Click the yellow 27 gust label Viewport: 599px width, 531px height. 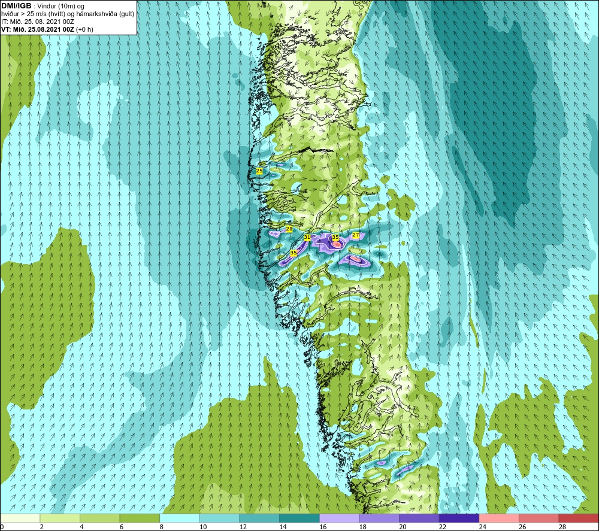click(356, 235)
